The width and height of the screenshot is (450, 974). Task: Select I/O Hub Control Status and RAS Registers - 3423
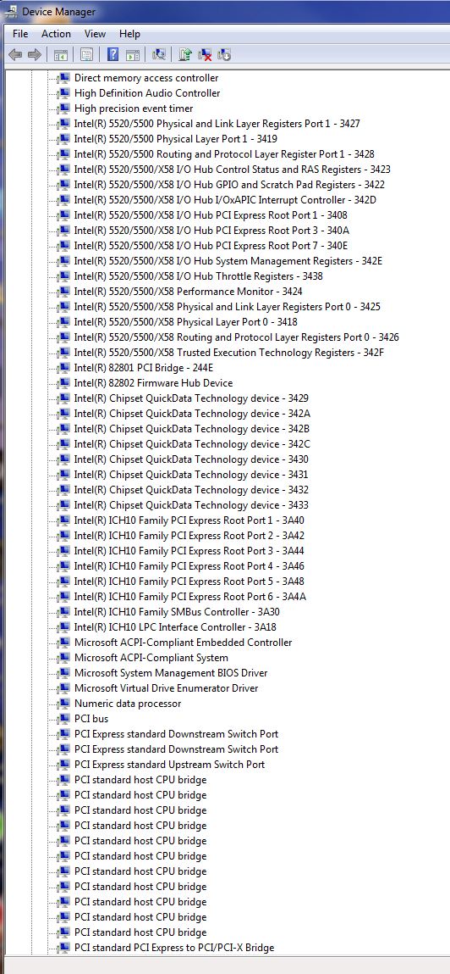pos(232,170)
